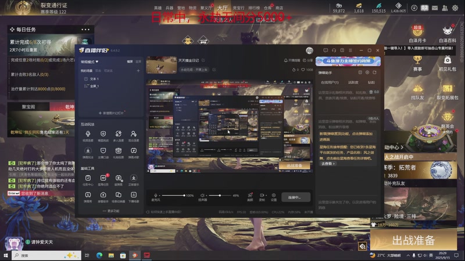This screenshot has height=261, width=465.
Task: Adjust the 扬声器 volume slider at 49%
Action: pos(220,195)
